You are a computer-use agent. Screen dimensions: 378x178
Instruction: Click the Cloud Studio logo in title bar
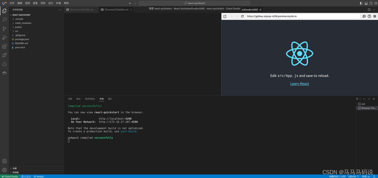point(4,3)
